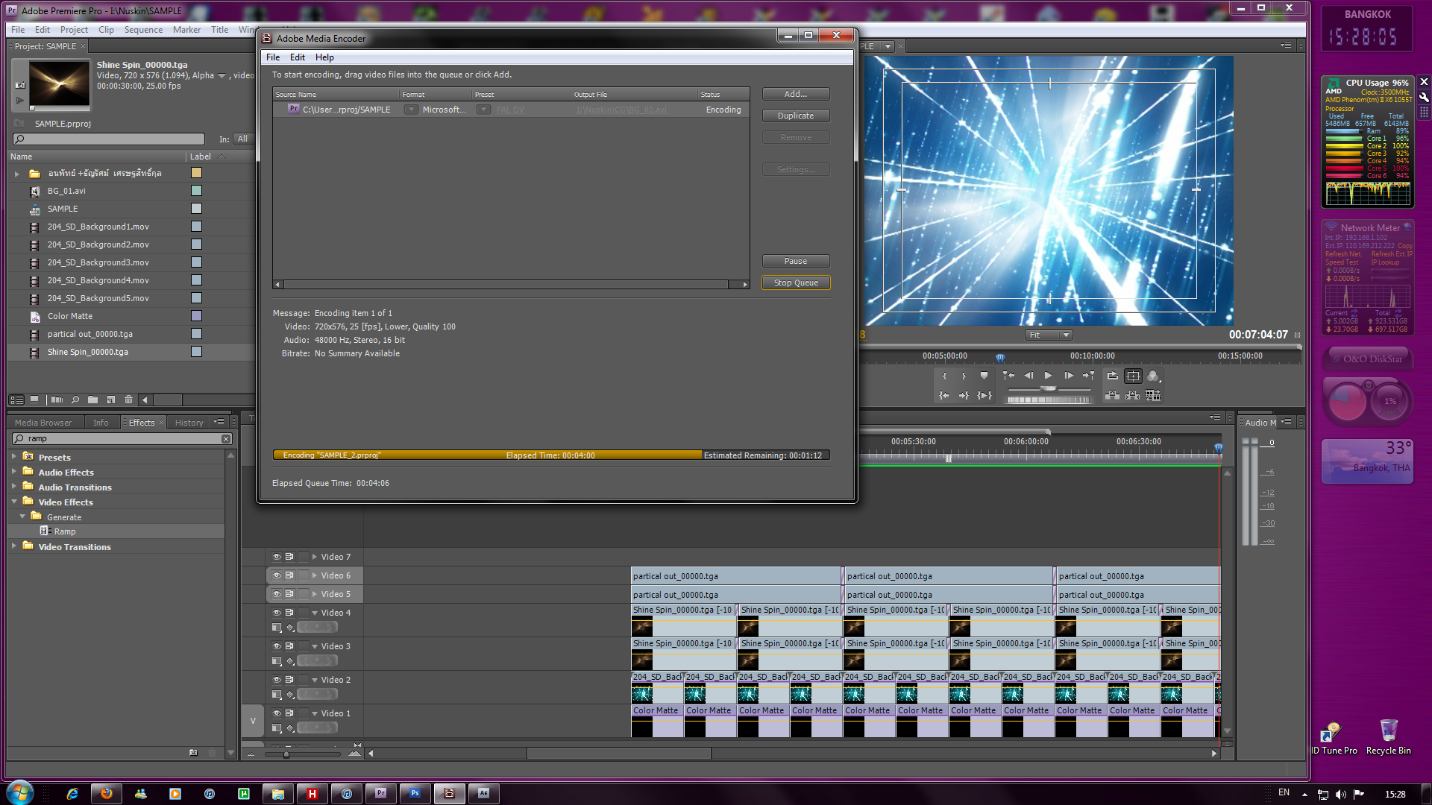
Task: Click the Pause button in Media Encoder
Action: (x=796, y=261)
